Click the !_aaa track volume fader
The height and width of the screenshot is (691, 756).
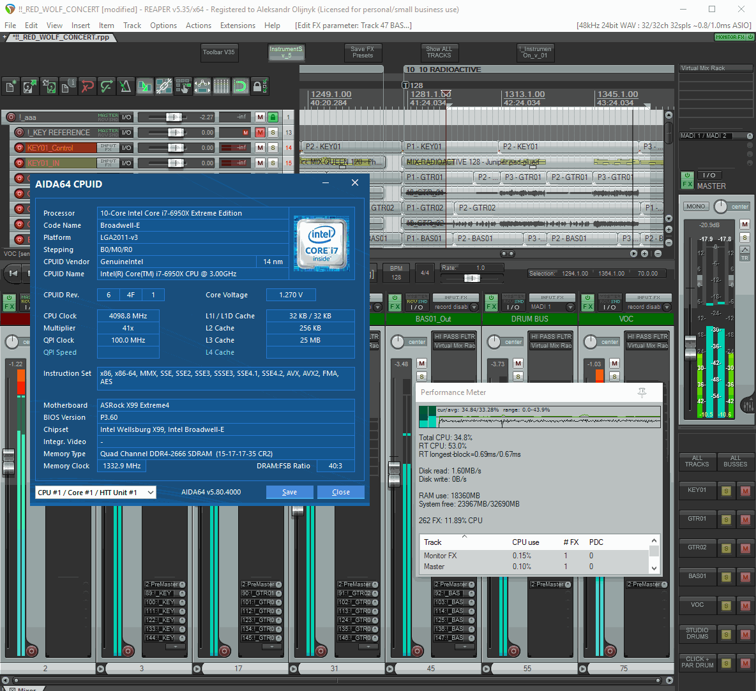click(x=174, y=117)
